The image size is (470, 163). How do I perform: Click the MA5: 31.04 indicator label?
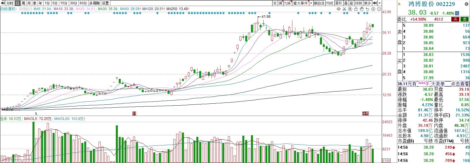point(43,9)
